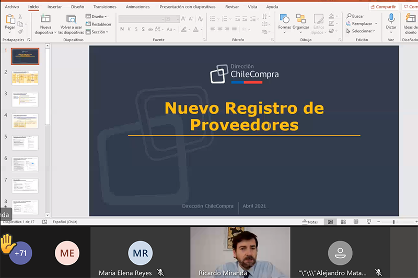Click the Compartir button
This screenshot has width=418, height=278.
(x=384, y=7)
